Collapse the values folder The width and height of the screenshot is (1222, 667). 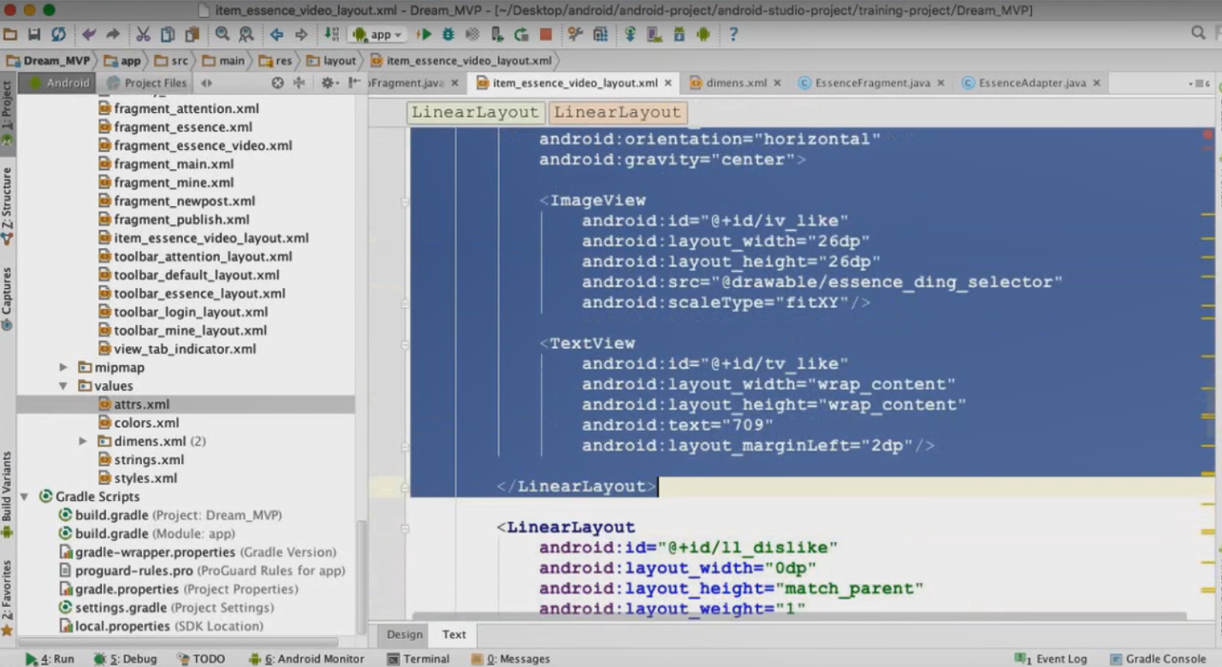click(62, 386)
